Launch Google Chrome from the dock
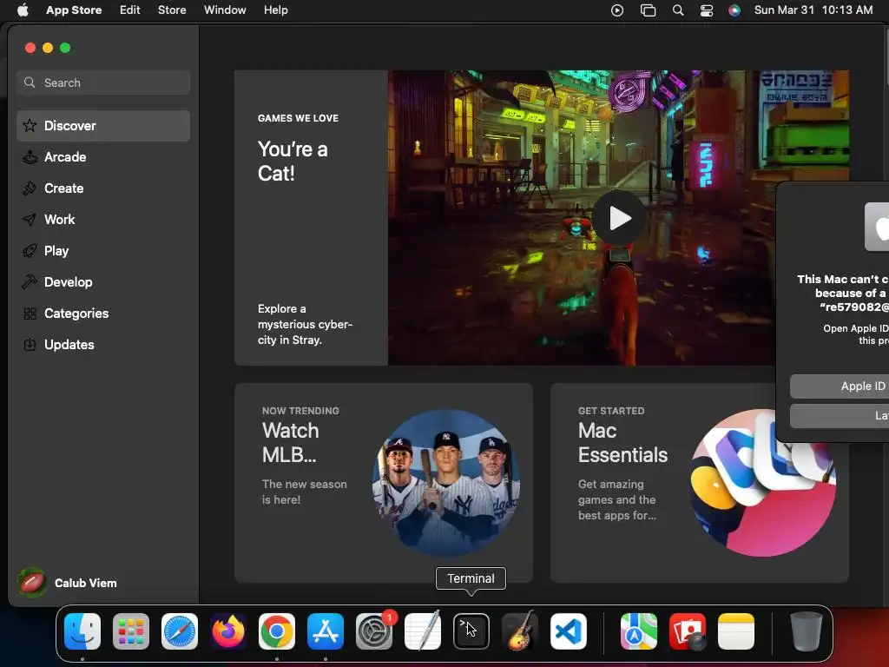889x667 pixels. tap(277, 631)
